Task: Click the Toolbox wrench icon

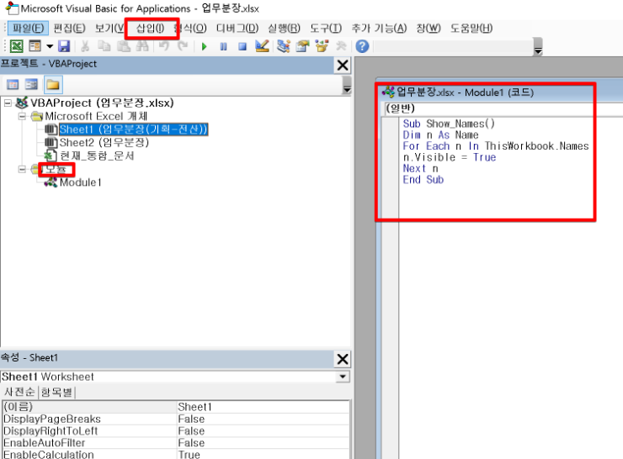Action: [341, 46]
